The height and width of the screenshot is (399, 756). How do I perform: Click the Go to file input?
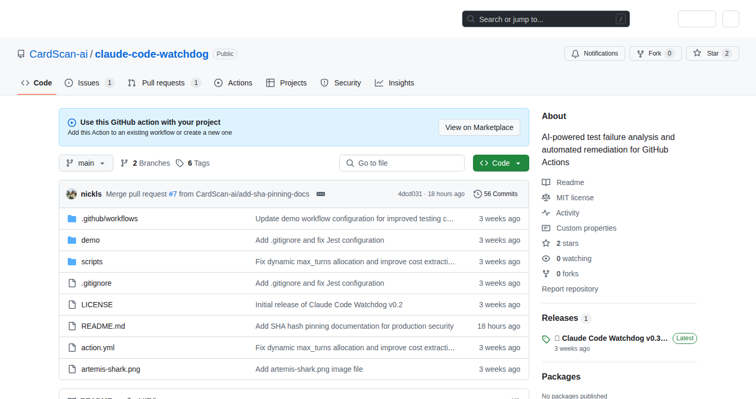(402, 163)
